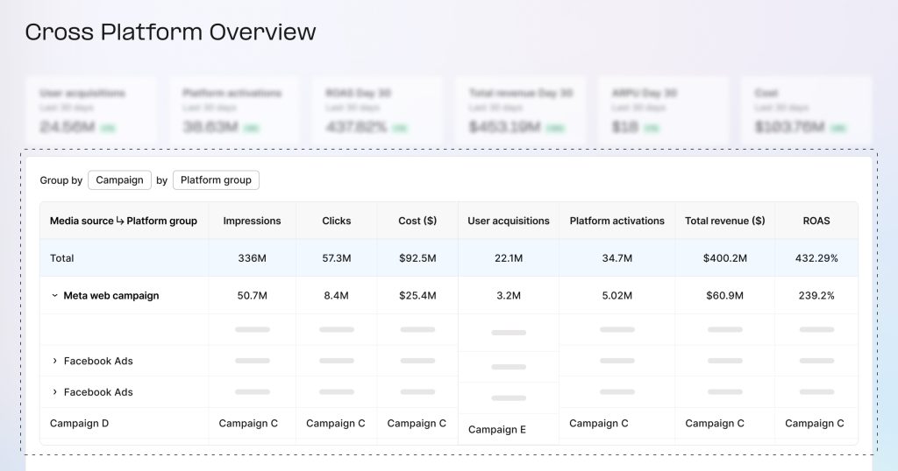Open the Campaign group-by dropdown

click(x=119, y=180)
